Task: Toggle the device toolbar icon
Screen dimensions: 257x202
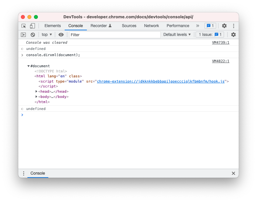Action: [x=32, y=26]
